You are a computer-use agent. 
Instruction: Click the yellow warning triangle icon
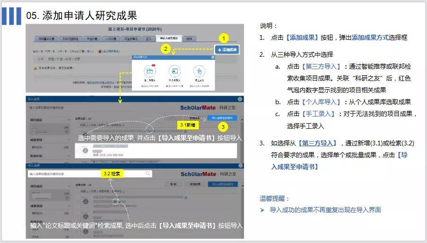pos(35,68)
